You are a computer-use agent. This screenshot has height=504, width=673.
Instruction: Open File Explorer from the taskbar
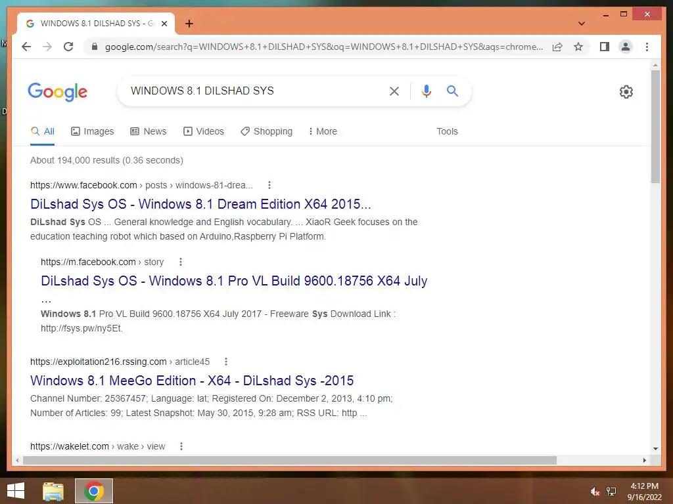pos(53,491)
